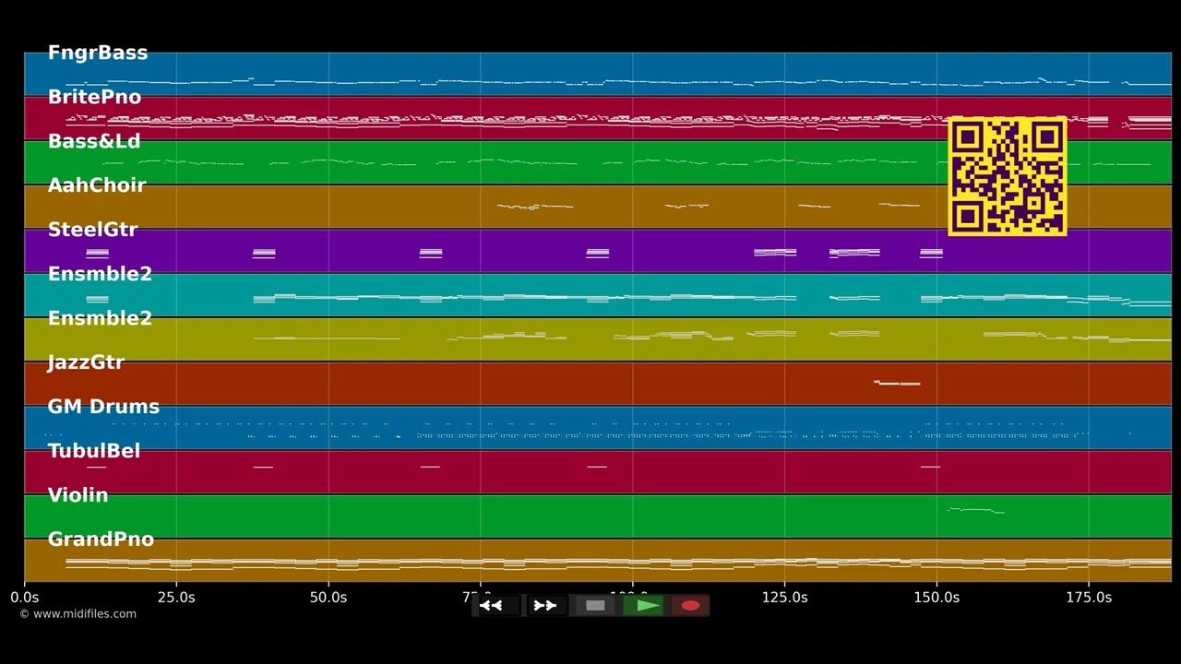1181x664 pixels.
Task: Click the rewind playback button
Action: (x=497, y=606)
